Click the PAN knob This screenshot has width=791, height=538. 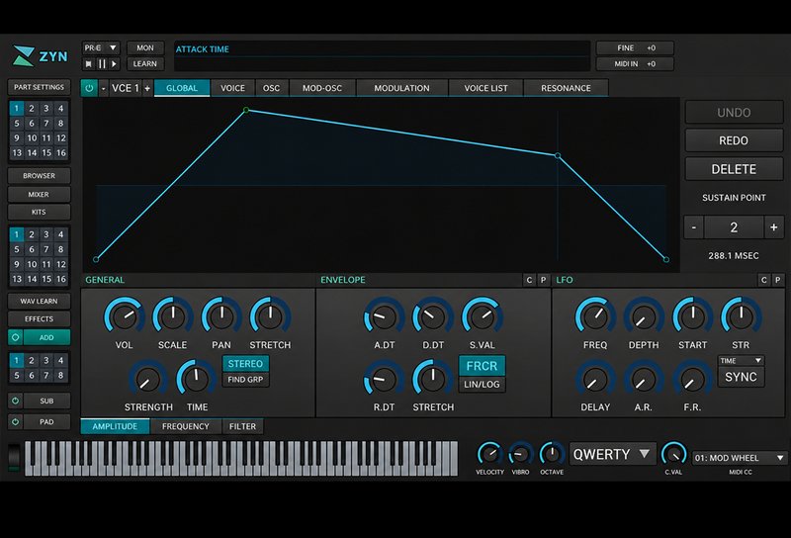(221, 316)
